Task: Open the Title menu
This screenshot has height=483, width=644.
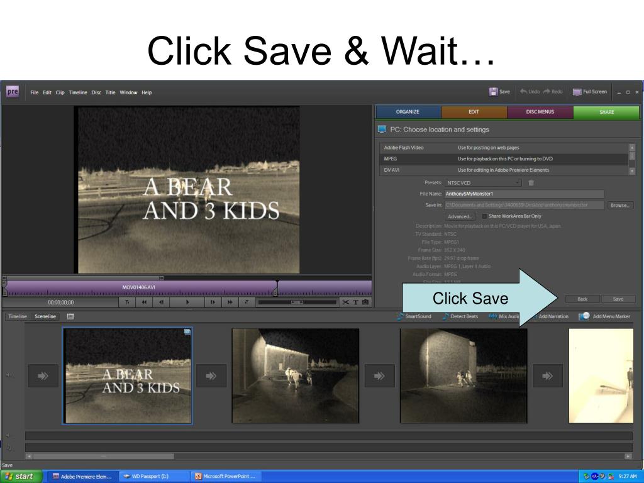Action: [111, 92]
